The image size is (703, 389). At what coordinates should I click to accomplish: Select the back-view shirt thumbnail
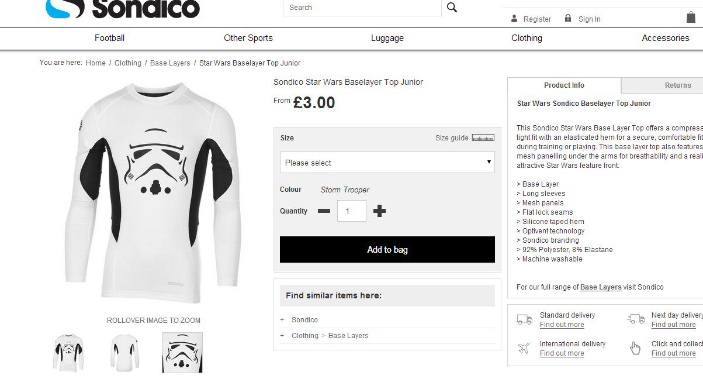(125, 352)
